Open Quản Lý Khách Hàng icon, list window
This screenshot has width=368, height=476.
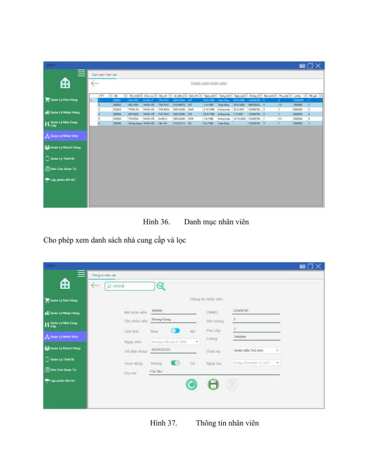47,147
